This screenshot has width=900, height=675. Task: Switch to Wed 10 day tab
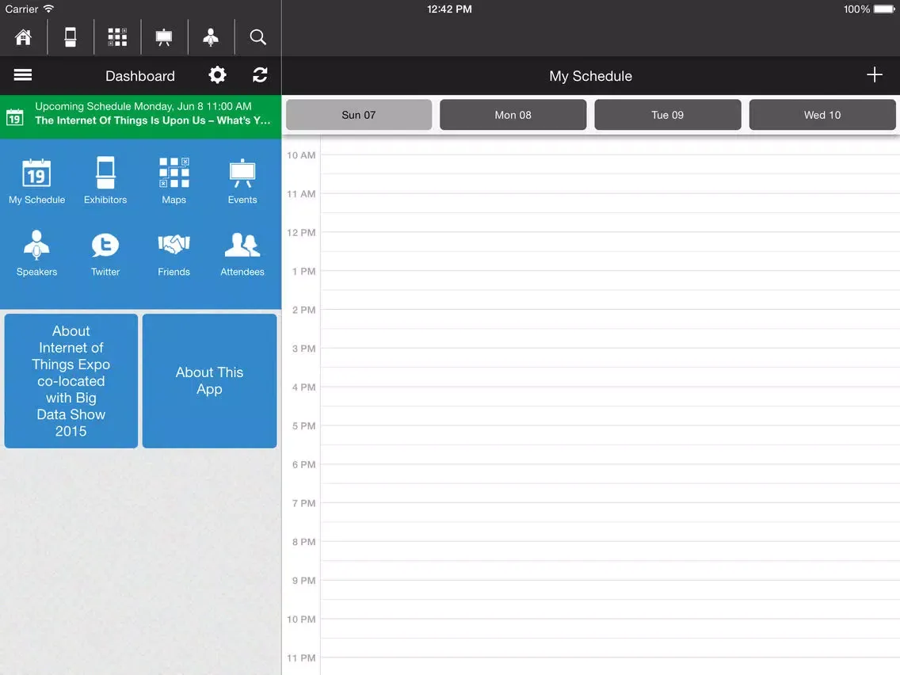click(822, 115)
